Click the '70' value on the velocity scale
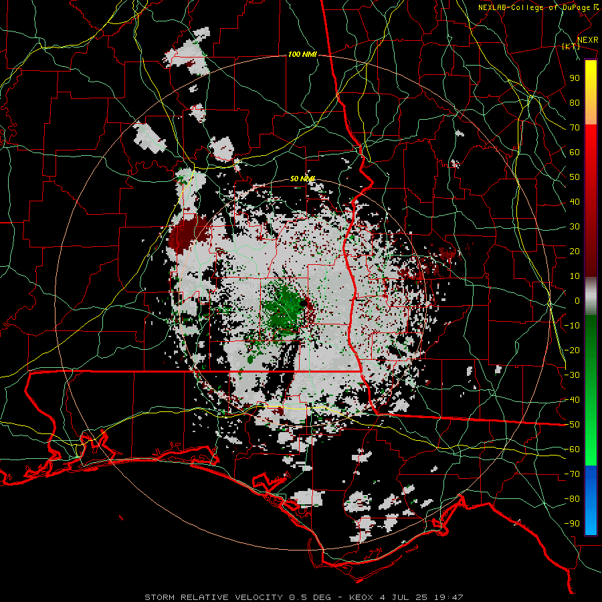The height and width of the screenshot is (602, 602). click(575, 128)
